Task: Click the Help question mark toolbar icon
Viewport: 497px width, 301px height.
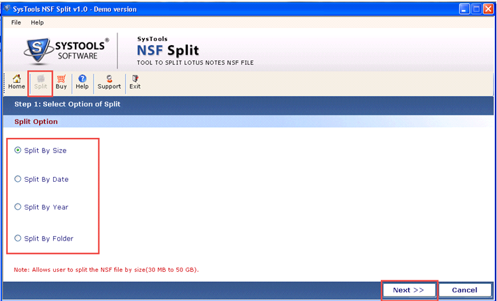Action: click(x=82, y=82)
